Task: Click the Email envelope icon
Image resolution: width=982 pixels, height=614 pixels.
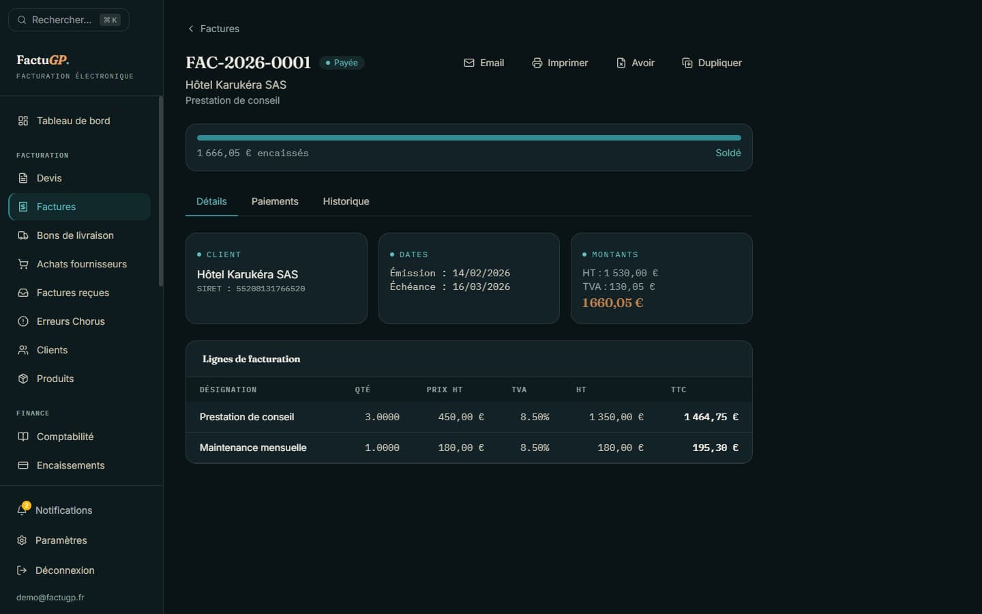Action: click(x=469, y=63)
